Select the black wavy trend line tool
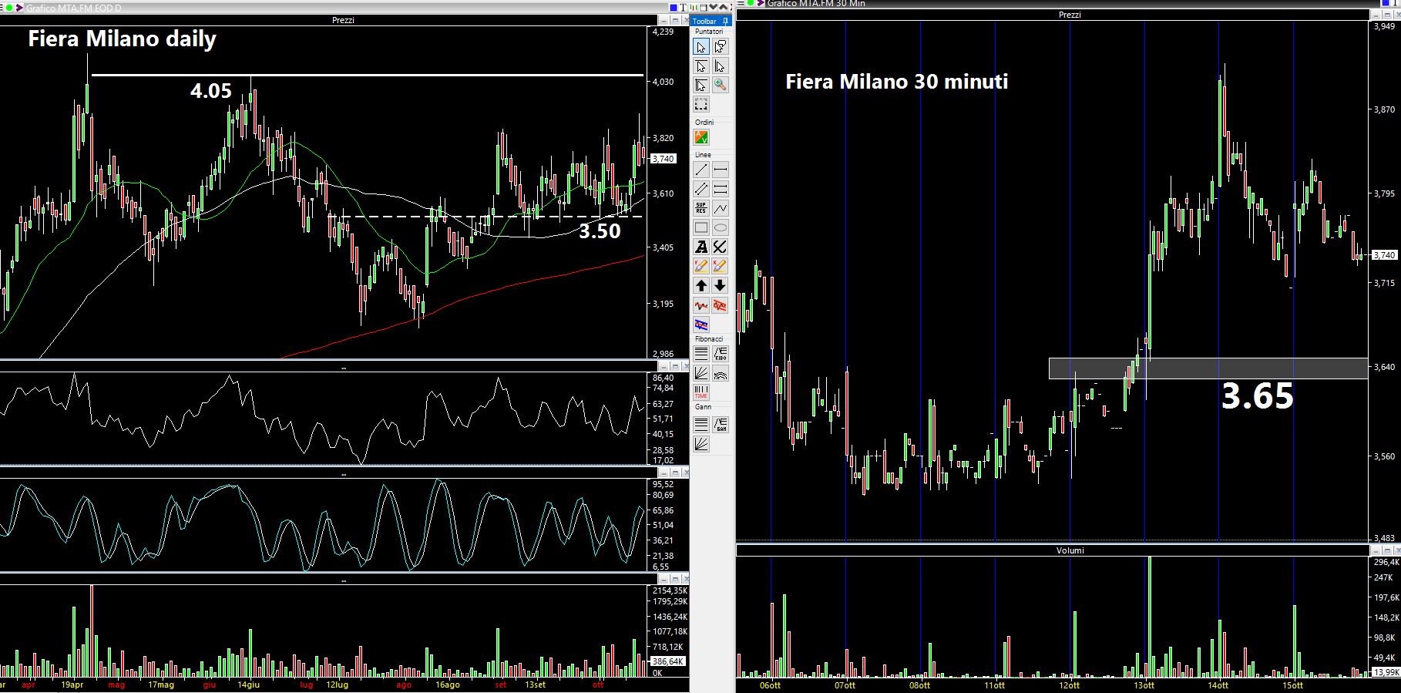The width and height of the screenshot is (1401, 693). point(701,306)
